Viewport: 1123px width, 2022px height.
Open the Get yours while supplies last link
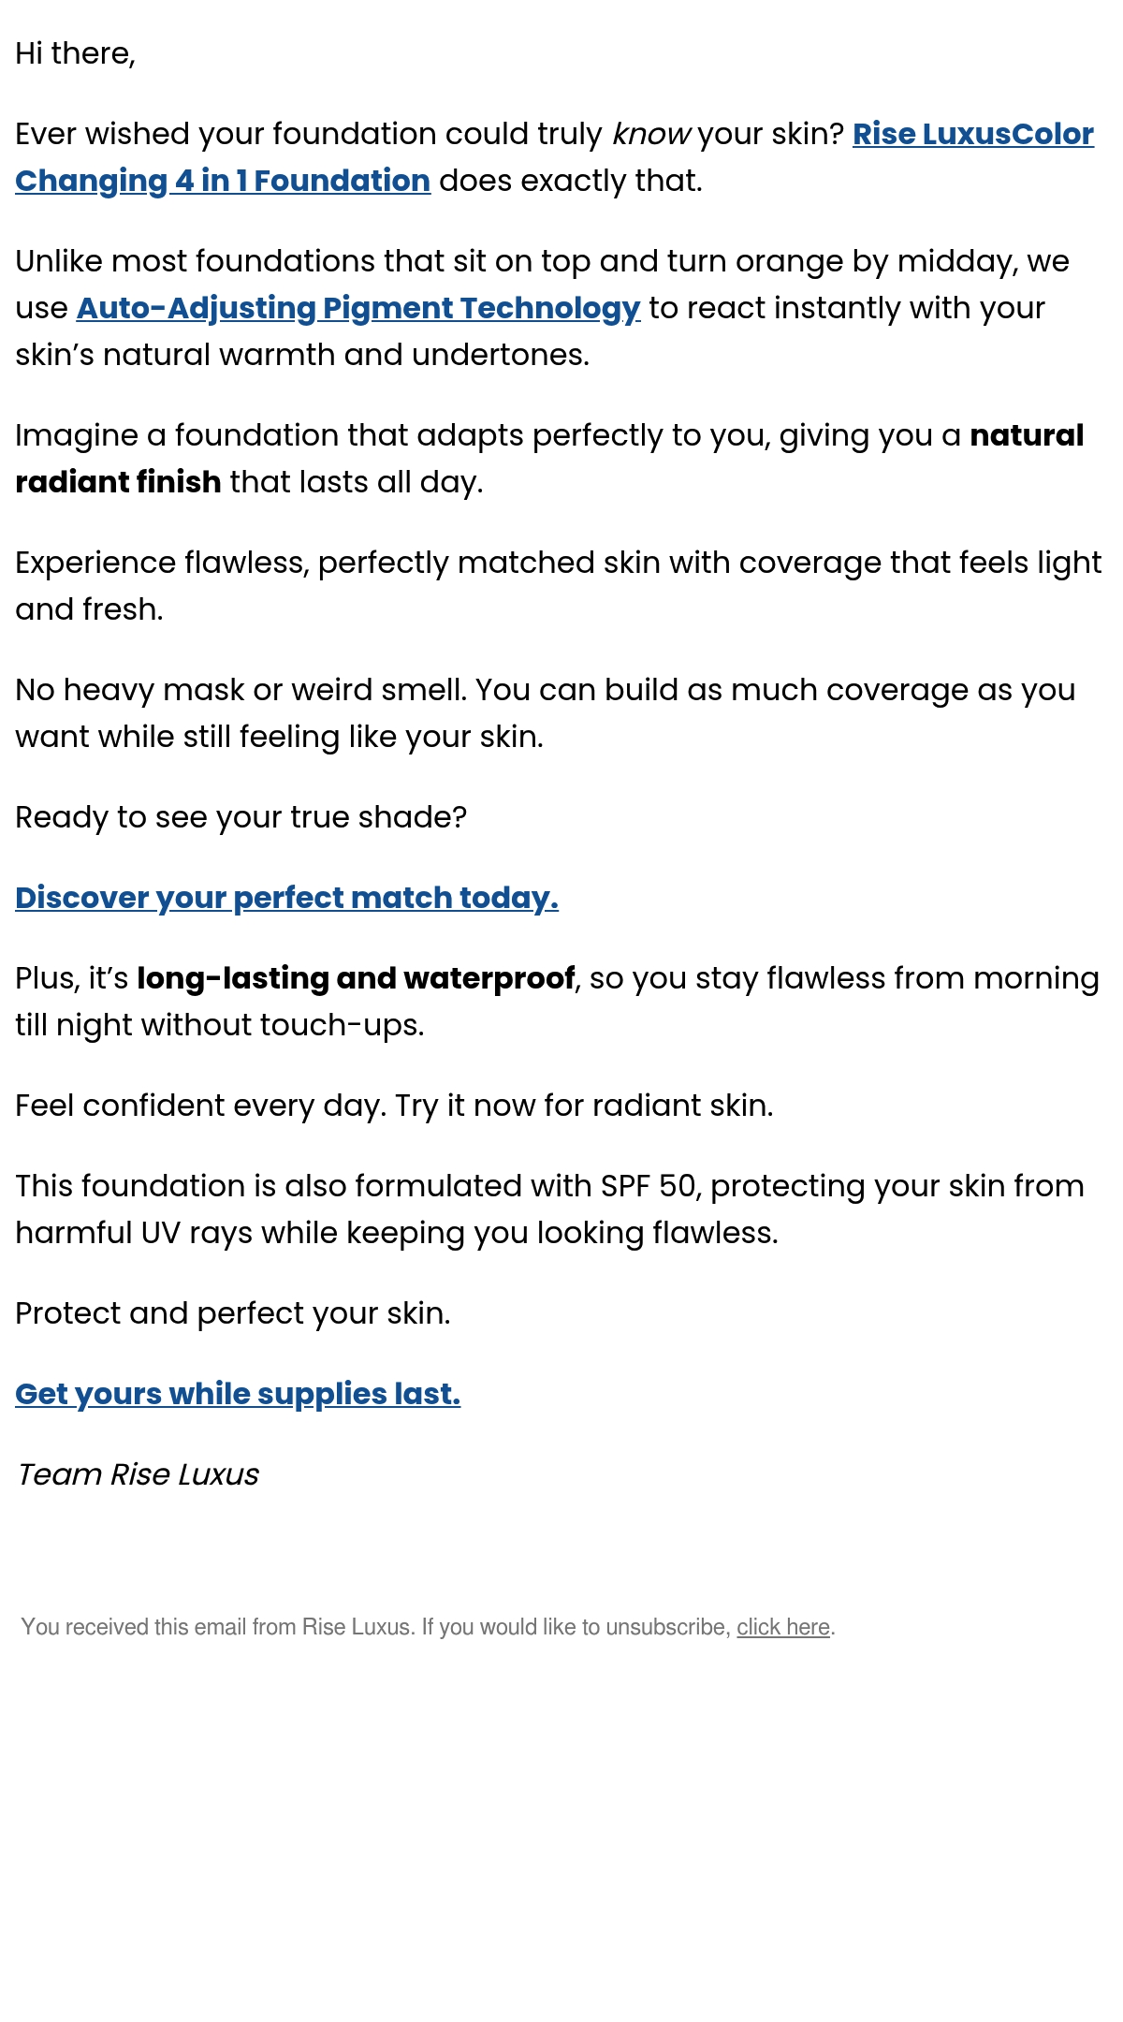pyautogui.click(x=238, y=1394)
